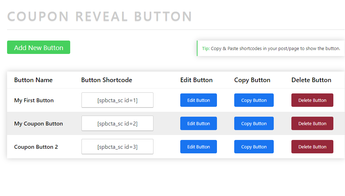The height and width of the screenshot is (196, 345).
Task: Edit the My First Button entry
Action: coord(198,100)
